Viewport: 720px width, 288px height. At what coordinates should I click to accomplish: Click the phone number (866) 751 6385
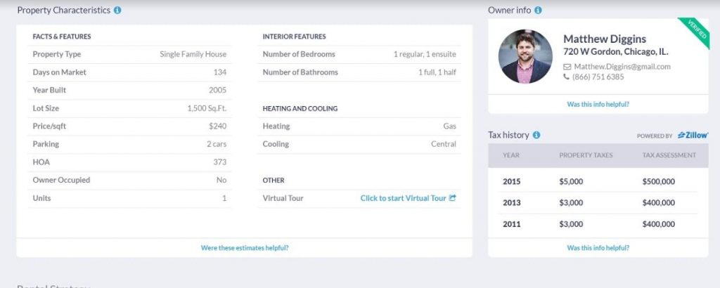(598, 77)
